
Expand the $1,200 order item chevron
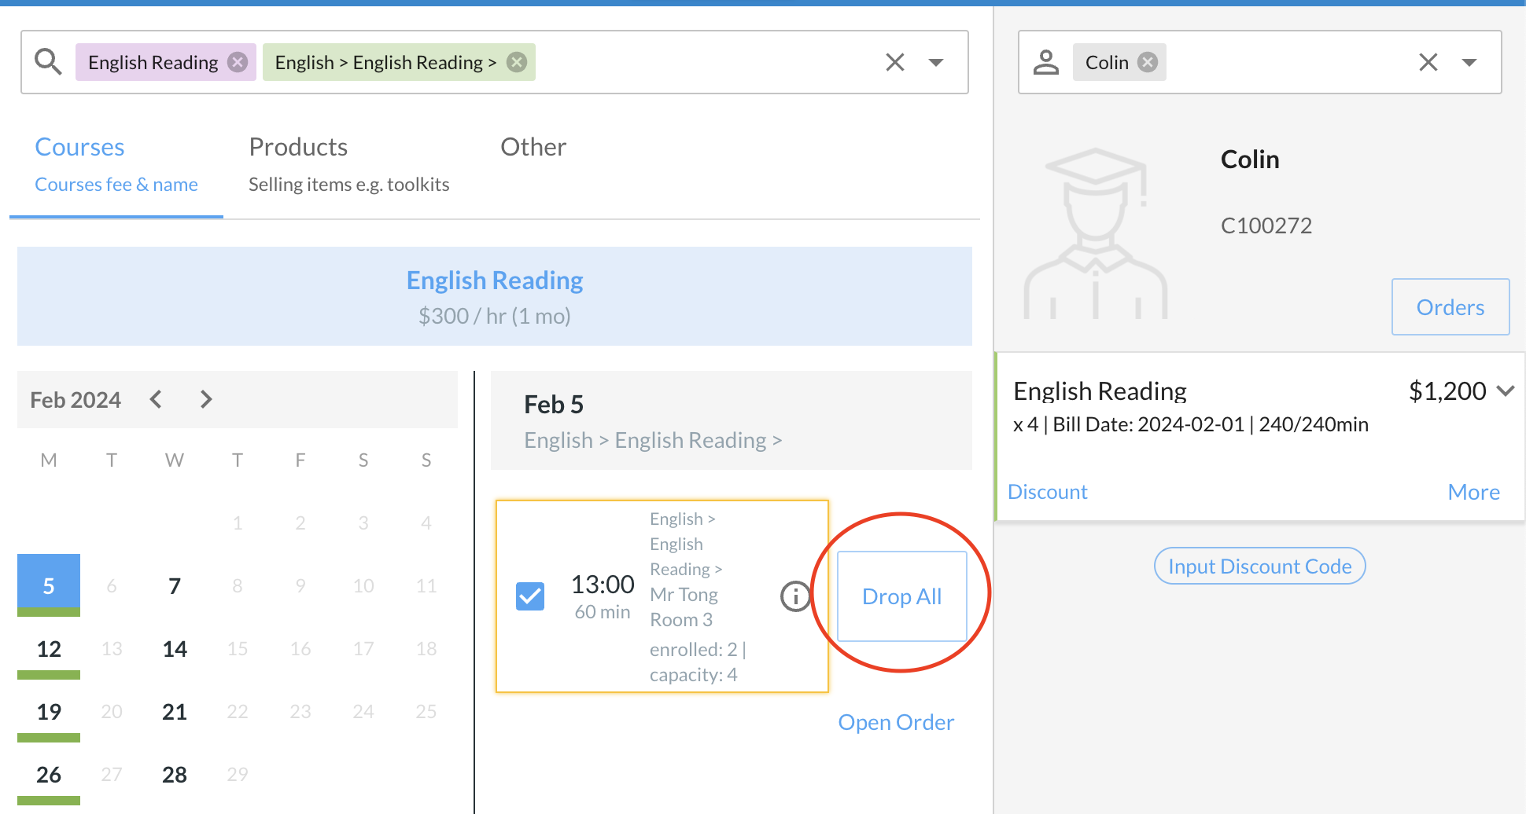1506,390
